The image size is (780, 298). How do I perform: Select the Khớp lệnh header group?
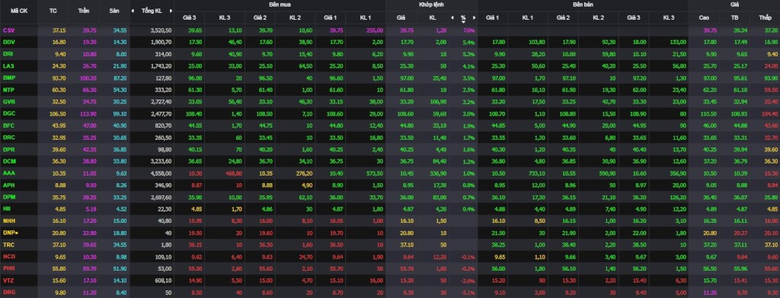point(431,4)
